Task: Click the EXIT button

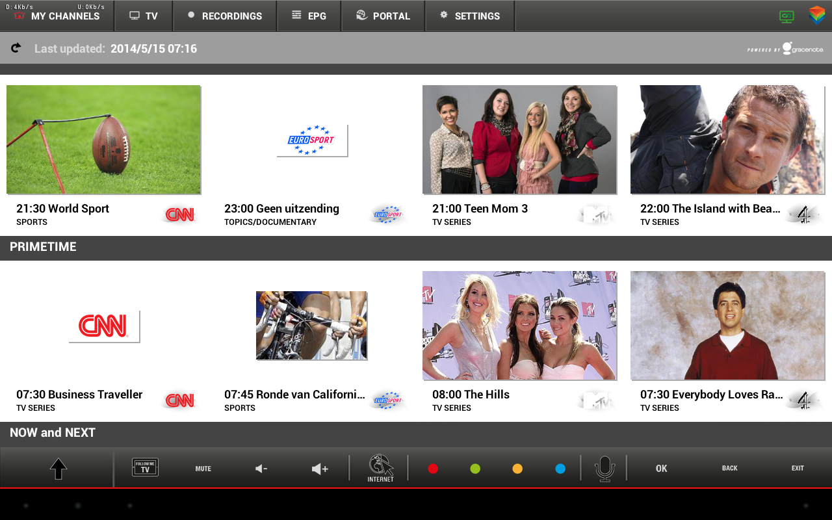Action: click(x=798, y=469)
